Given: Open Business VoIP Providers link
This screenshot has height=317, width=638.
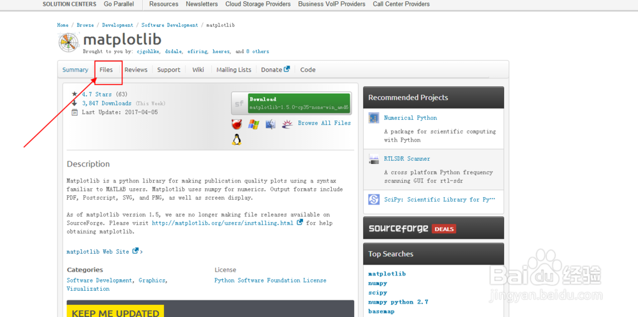Looking at the screenshot, I should tap(332, 4).
